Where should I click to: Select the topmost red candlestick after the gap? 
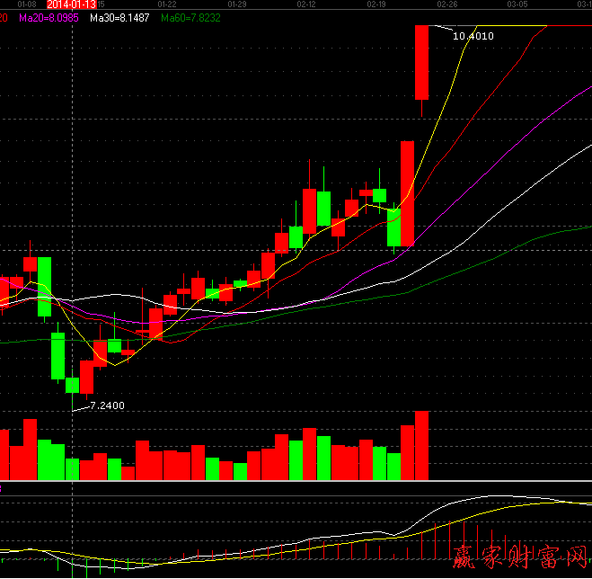[421, 62]
